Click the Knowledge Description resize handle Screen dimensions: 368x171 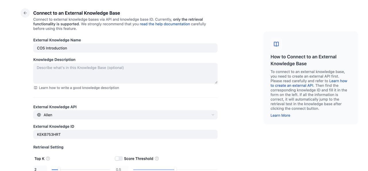tap(216, 82)
